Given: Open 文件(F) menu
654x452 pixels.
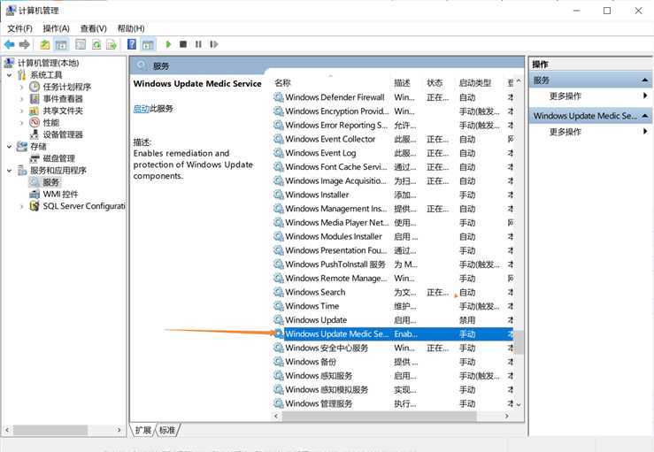Looking at the screenshot, I should click(19, 28).
